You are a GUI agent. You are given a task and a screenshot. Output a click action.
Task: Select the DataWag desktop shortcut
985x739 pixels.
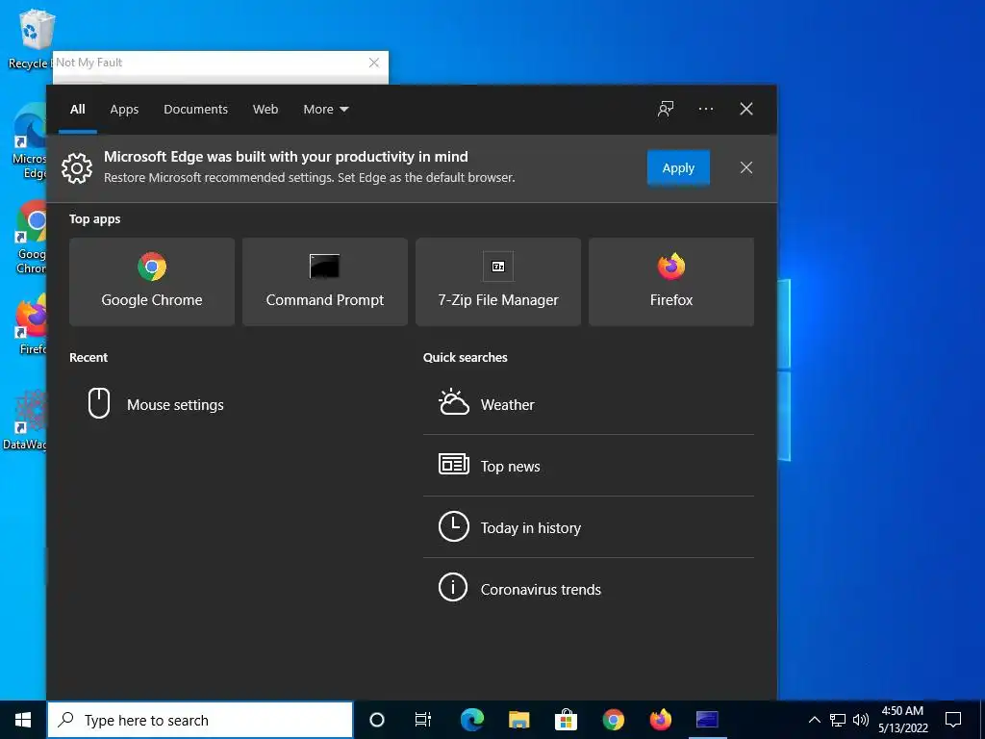tap(25, 420)
